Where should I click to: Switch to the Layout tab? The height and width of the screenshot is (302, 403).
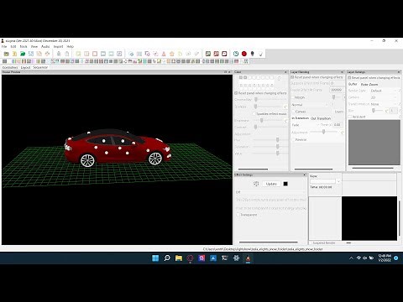point(25,67)
